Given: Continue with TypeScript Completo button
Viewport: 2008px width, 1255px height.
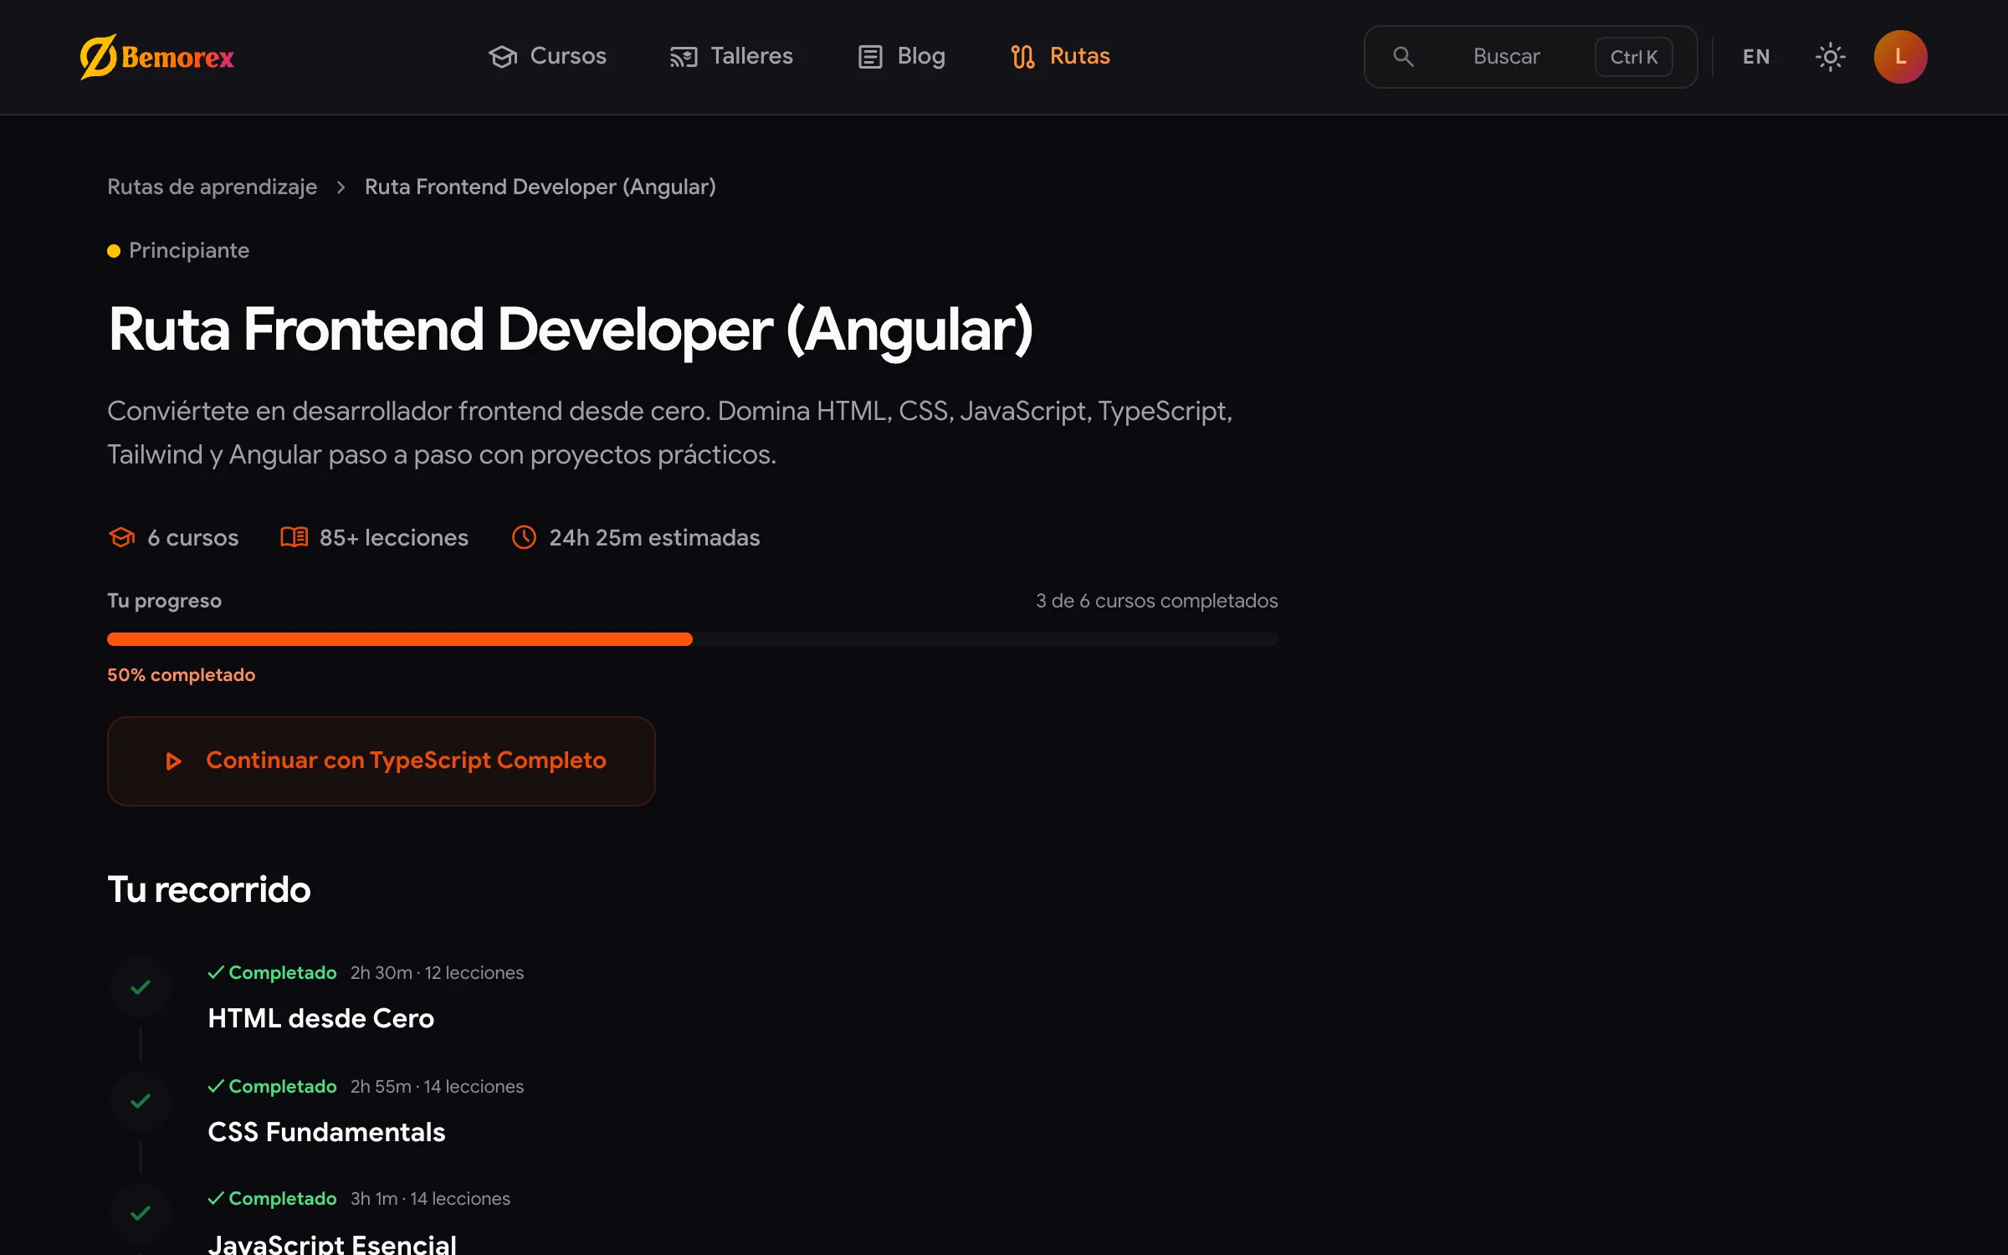Looking at the screenshot, I should (x=382, y=761).
